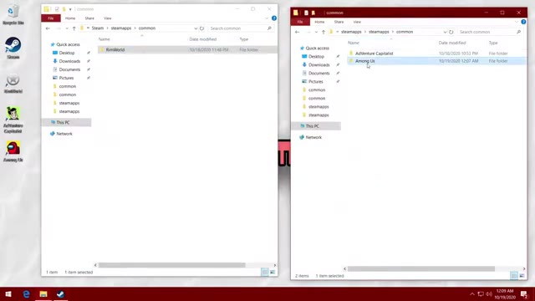Click the network icon in system tray
The image size is (535, 301).
pos(481,293)
